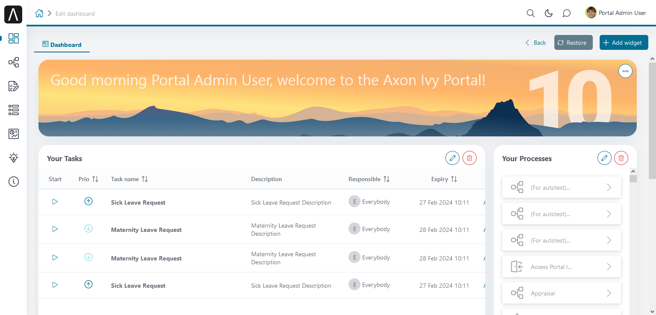Image resolution: width=656 pixels, height=315 pixels.
Task: Open second (For autotest) process chevron
Action: tap(609, 214)
